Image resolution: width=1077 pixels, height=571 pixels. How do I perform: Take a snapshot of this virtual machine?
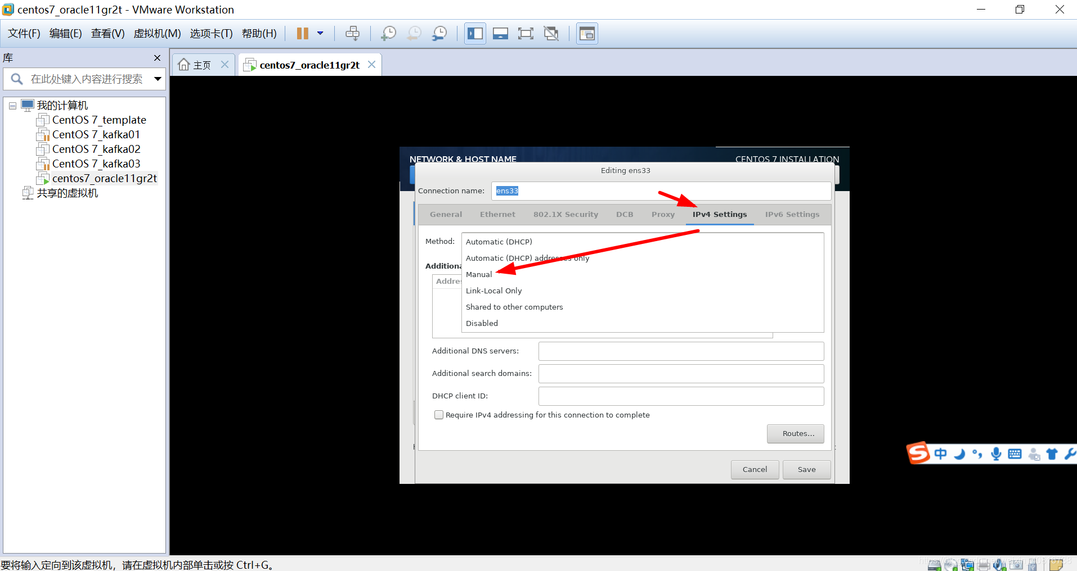[388, 34]
